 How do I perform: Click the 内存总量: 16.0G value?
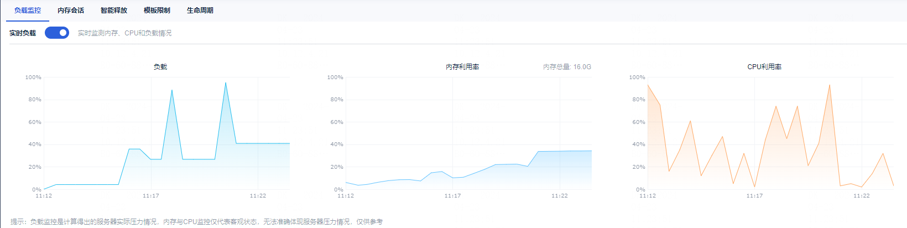point(567,67)
